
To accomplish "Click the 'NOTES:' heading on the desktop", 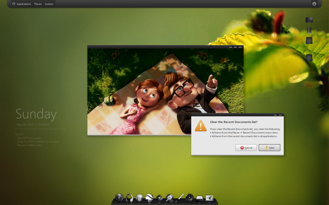I will (x=20, y=135).
